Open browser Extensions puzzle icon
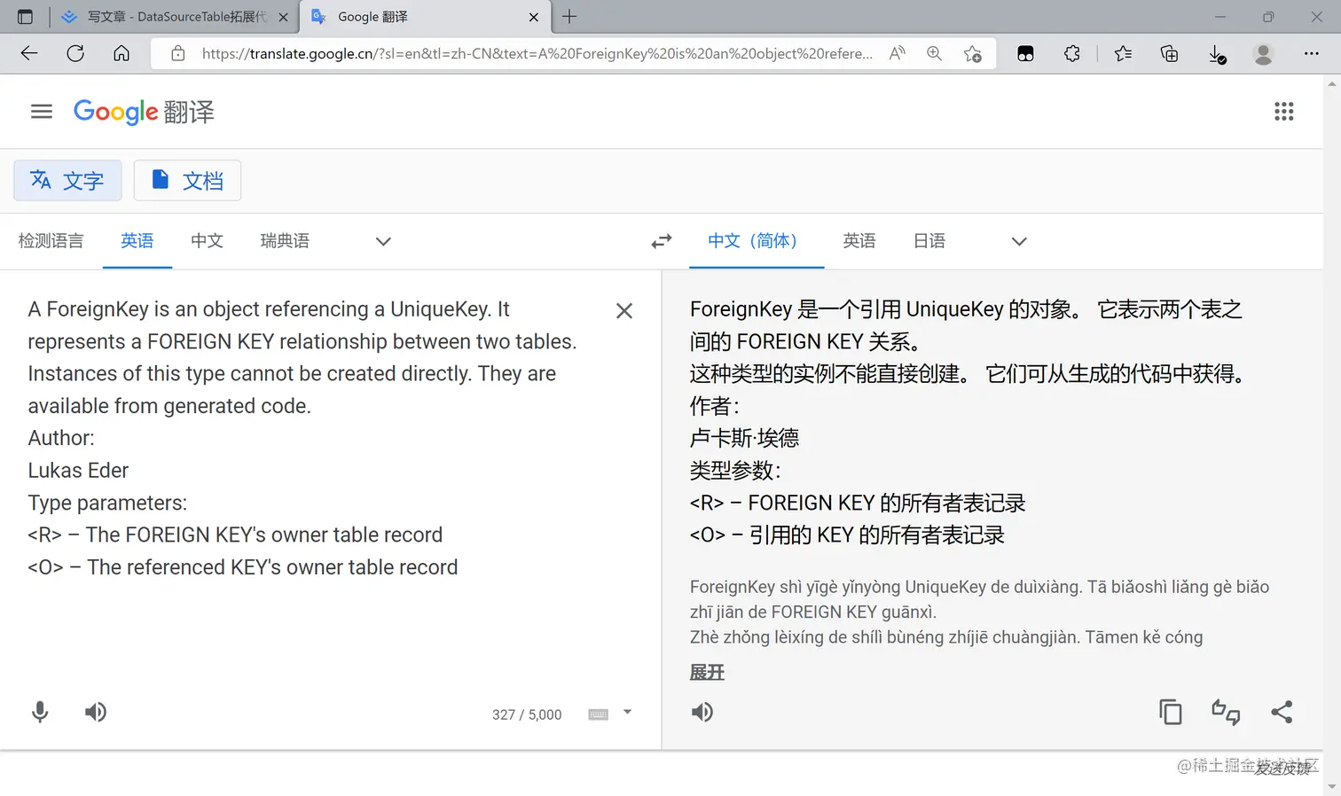The height and width of the screenshot is (796, 1341). (1072, 53)
